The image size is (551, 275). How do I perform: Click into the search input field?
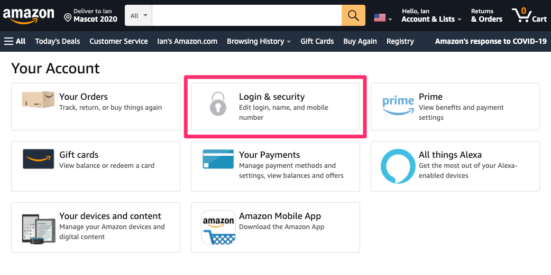click(247, 15)
